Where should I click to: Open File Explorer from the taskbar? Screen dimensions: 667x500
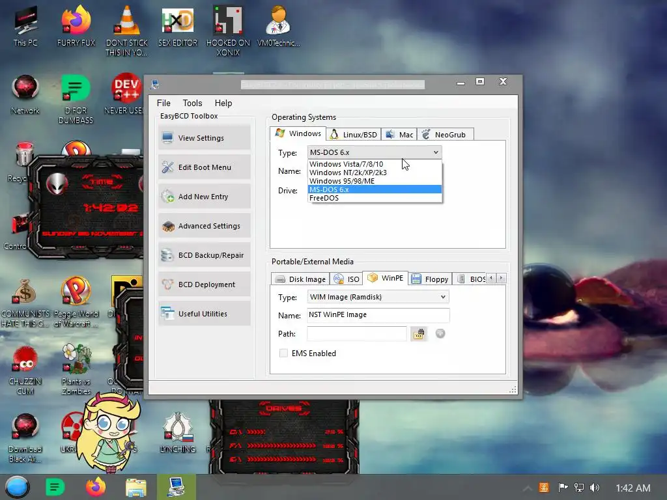[136, 487]
